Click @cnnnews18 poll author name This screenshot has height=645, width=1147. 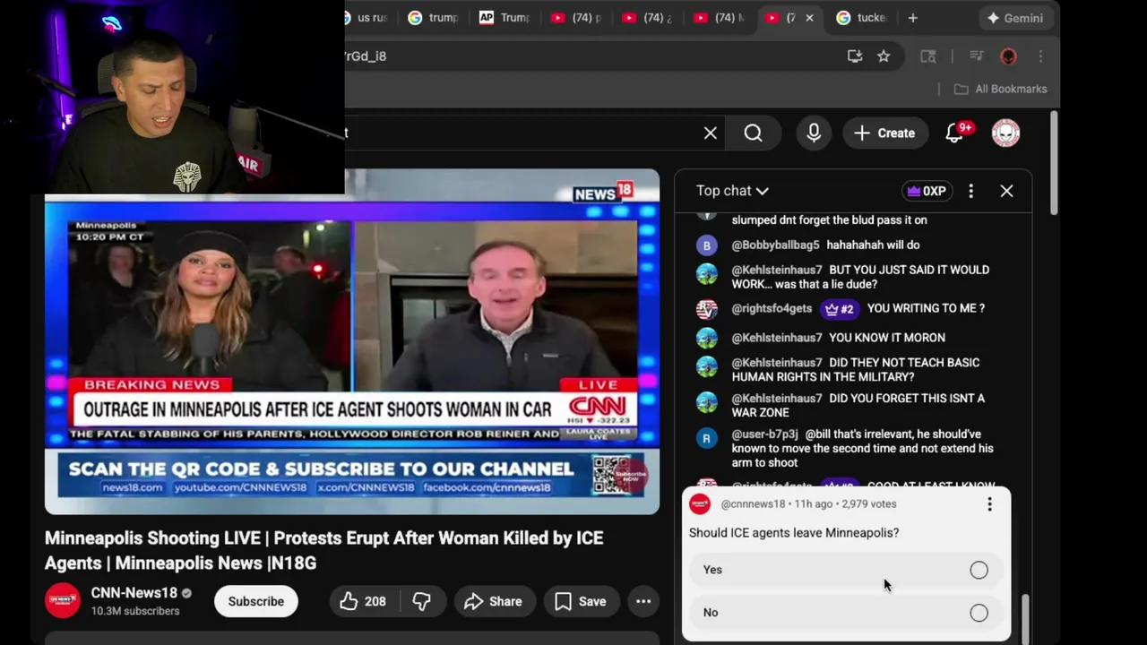coord(753,504)
